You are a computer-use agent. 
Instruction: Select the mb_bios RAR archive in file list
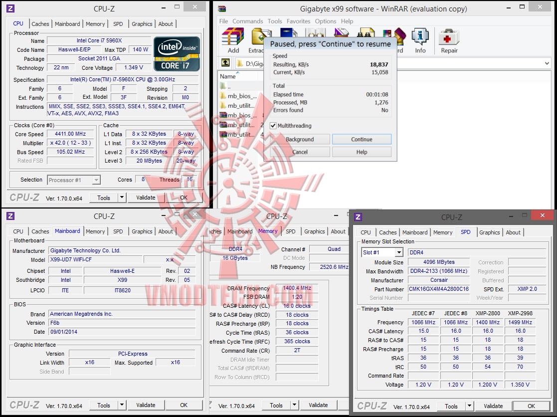coord(237,115)
